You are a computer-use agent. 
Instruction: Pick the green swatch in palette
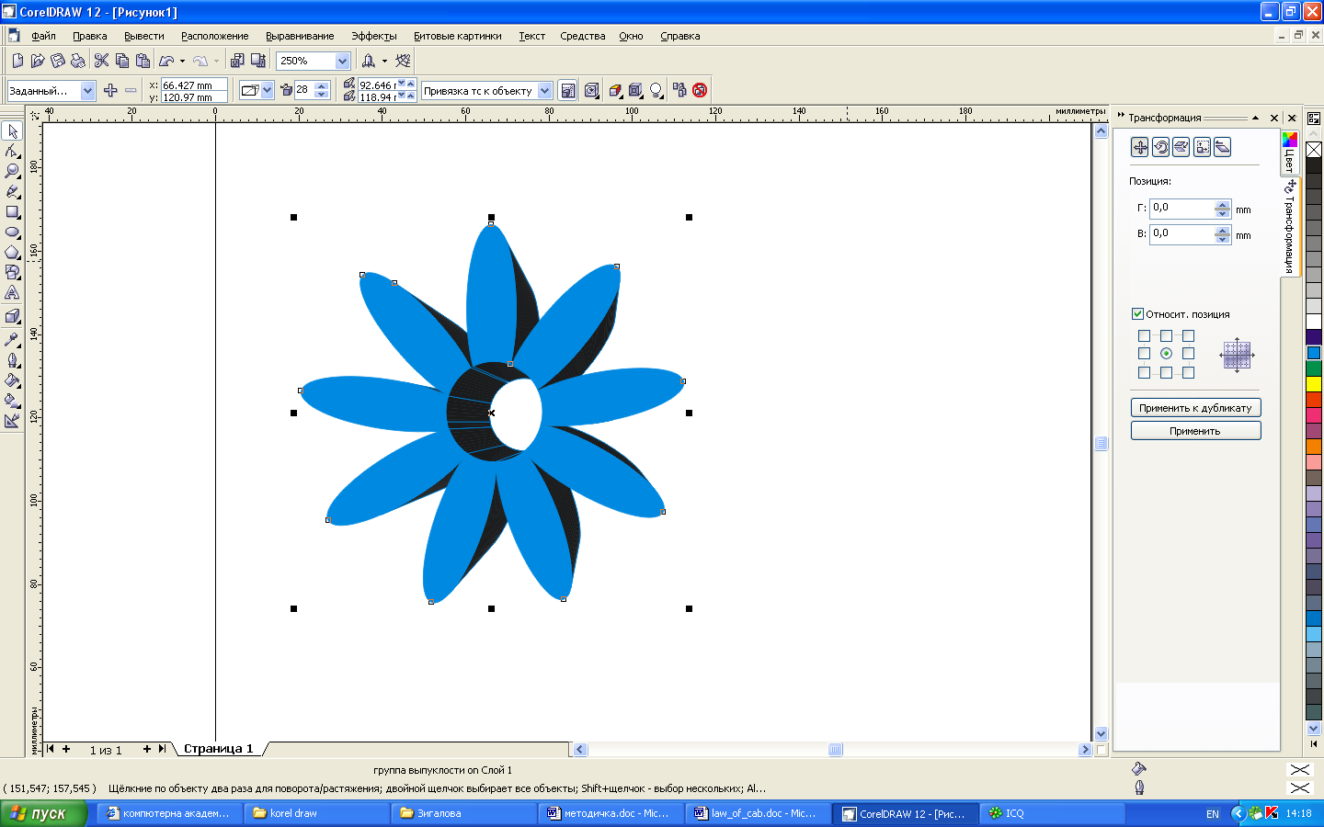[1314, 368]
